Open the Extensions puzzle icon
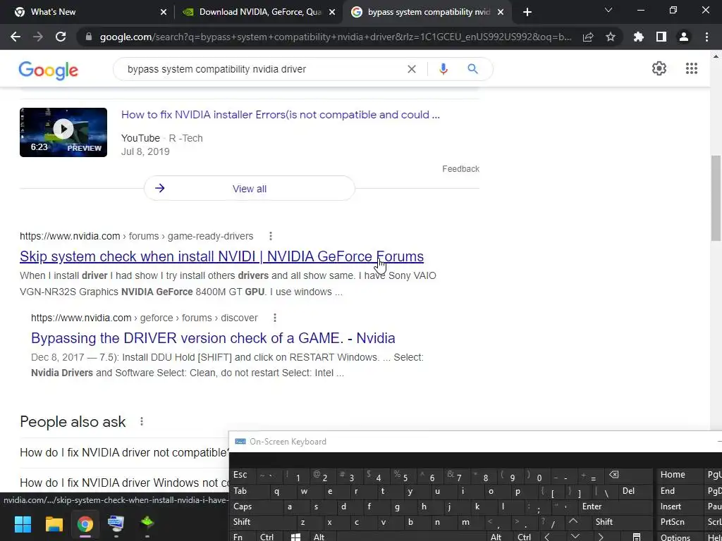The image size is (722, 541). click(x=639, y=37)
